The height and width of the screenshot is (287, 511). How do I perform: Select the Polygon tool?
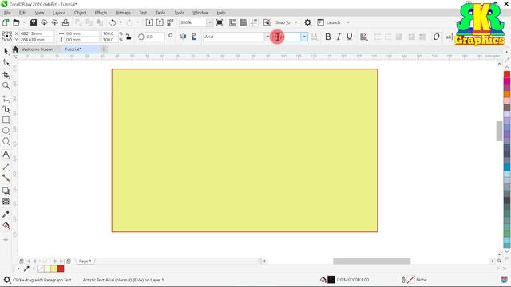[x=6, y=141]
